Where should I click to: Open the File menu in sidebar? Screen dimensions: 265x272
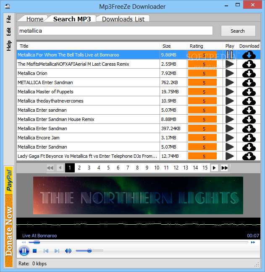(x=9, y=19)
